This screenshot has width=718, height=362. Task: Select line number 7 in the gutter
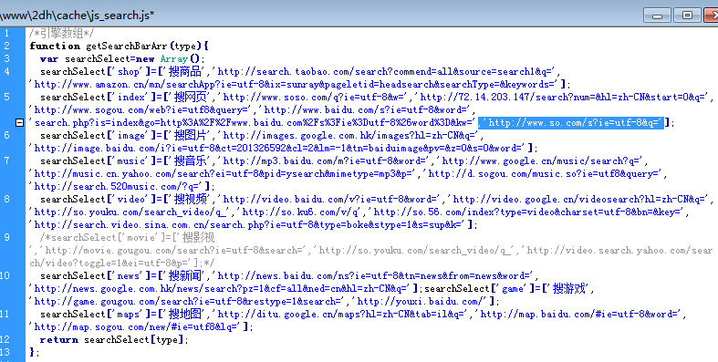6,160
